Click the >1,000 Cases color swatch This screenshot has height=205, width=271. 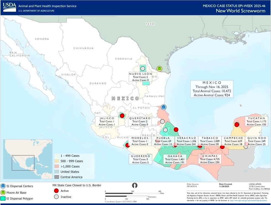(57, 166)
